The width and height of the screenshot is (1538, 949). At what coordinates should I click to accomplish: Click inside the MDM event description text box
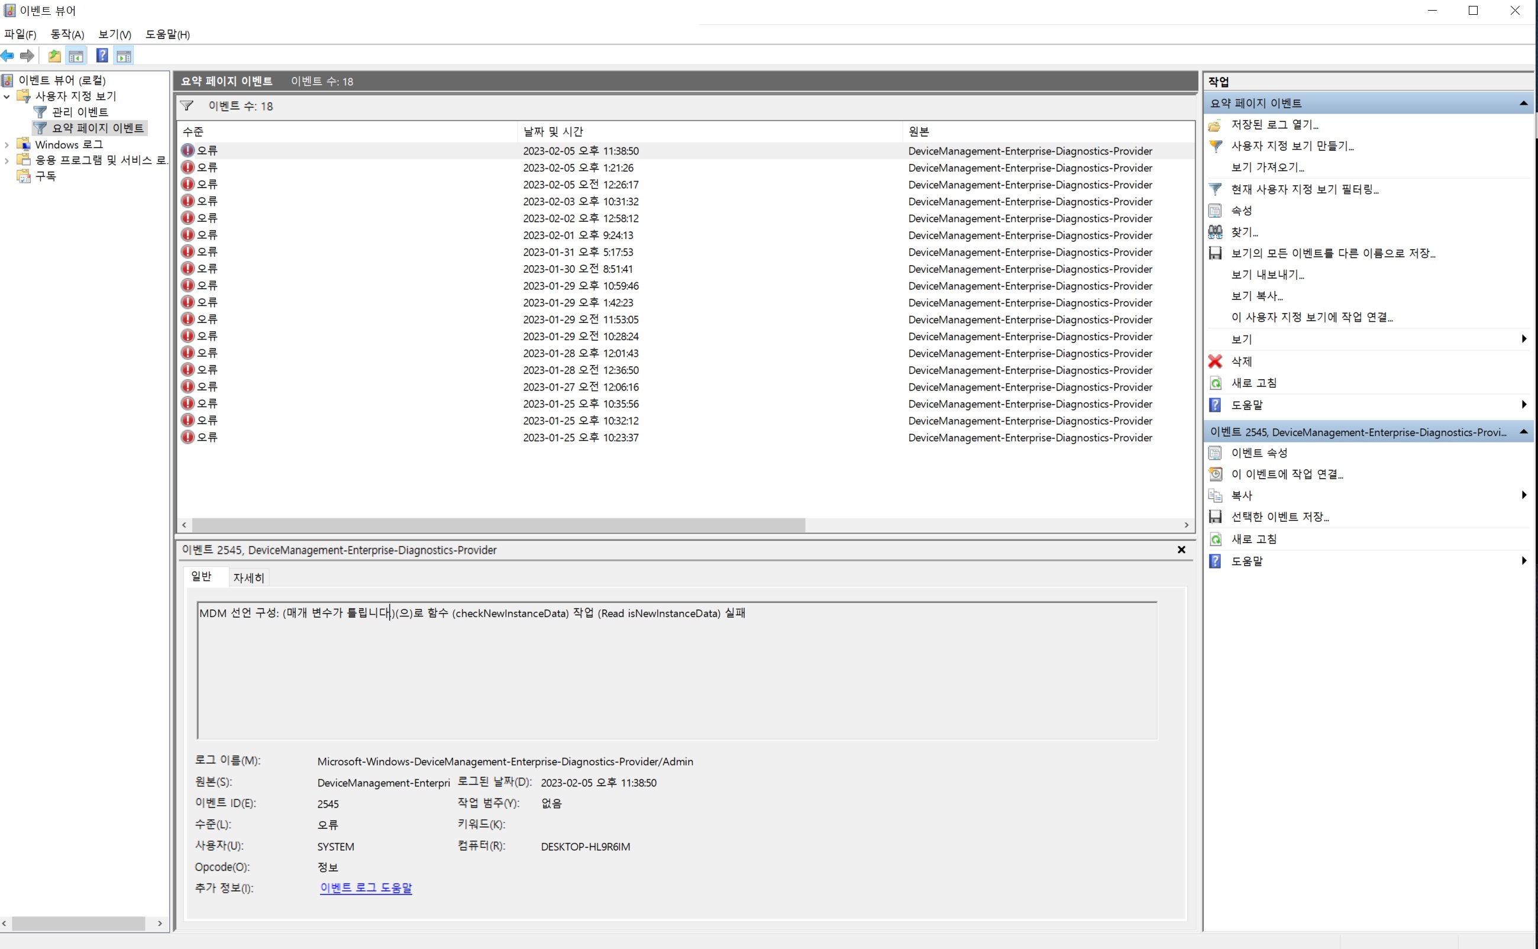pyautogui.click(x=677, y=670)
